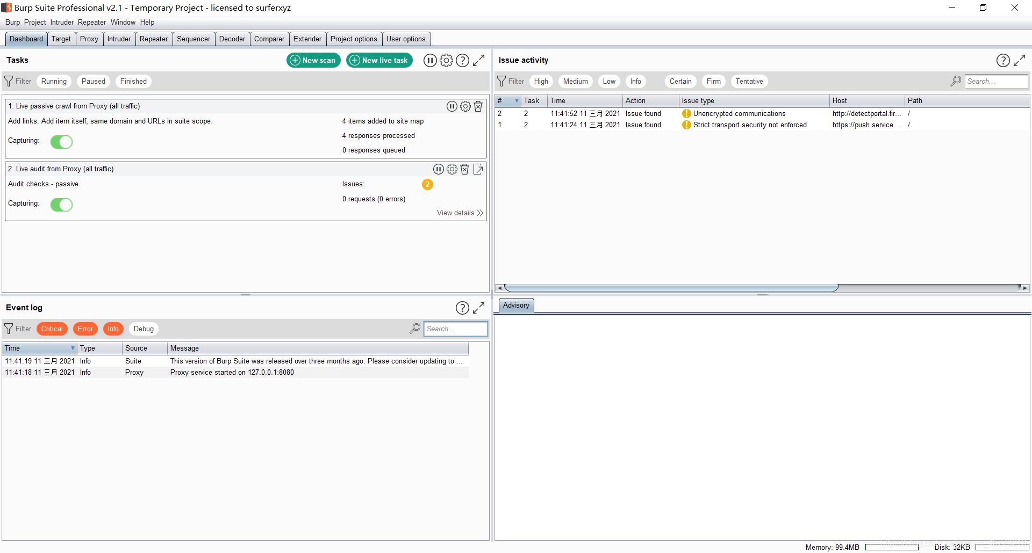Click the Issue activity filter funnel icon

click(x=501, y=81)
